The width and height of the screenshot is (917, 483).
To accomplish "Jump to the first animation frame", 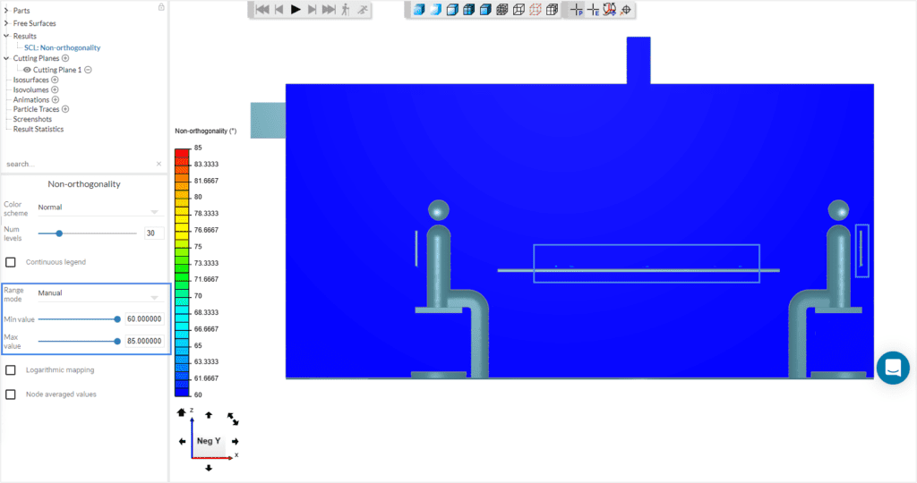I will click(261, 10).
